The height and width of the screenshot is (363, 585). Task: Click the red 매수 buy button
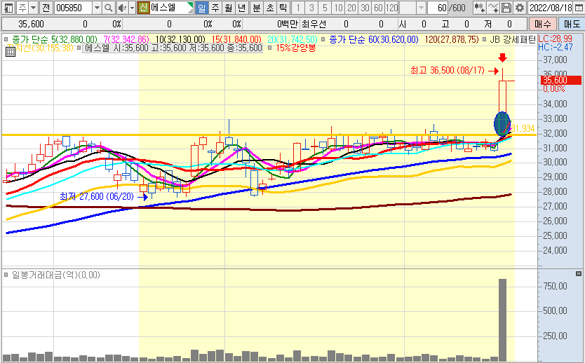(x=542, y=25)
